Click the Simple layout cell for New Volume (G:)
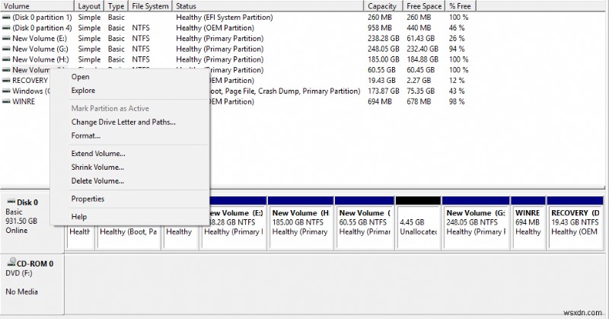Viewport: 609px width, 319px height. (89, 49)
